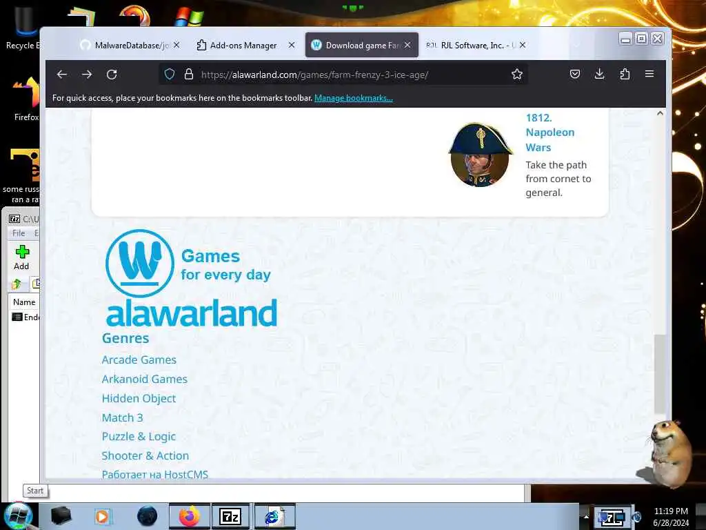Open the media player taskbar icon
706x530 pixels.
(102, 516)
